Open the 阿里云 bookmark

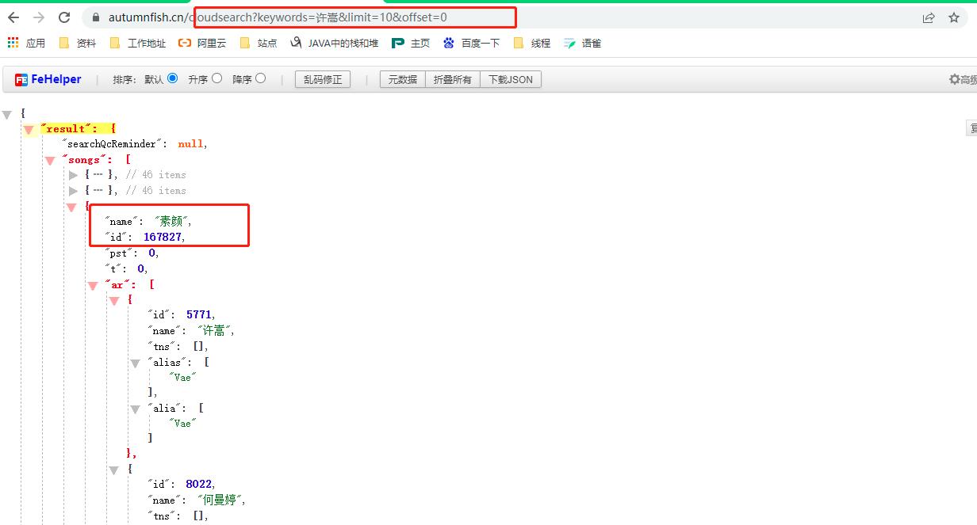(x=202, y=43)
